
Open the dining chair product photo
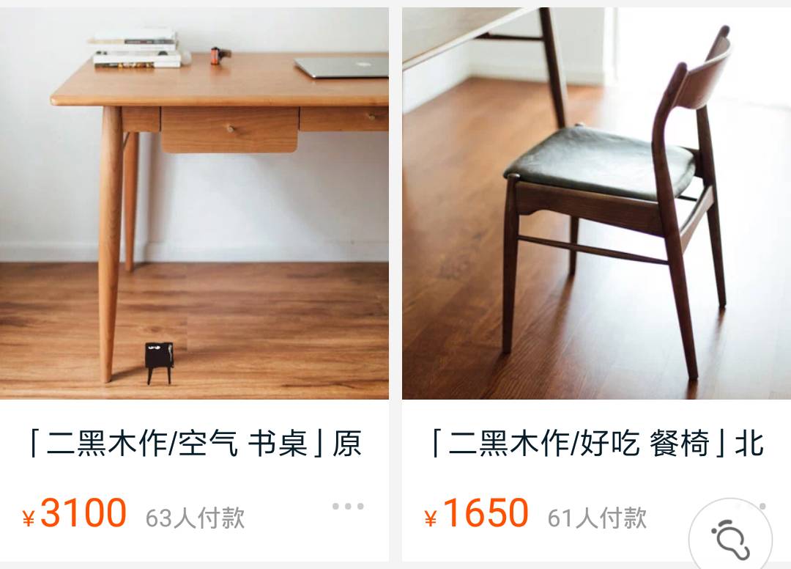(x=596, y=203)
